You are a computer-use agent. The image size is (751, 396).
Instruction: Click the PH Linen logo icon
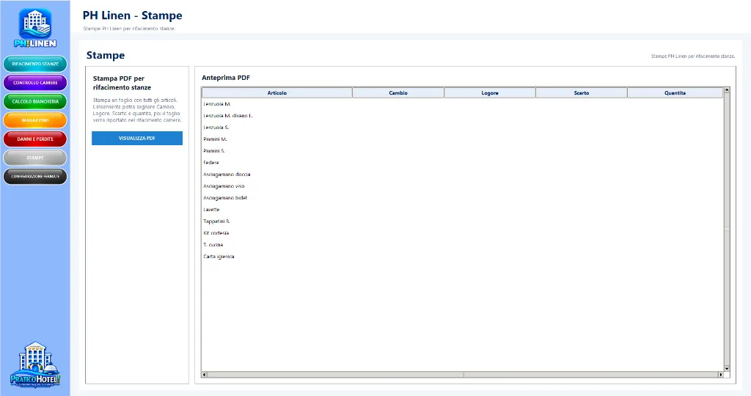(35, 29)
